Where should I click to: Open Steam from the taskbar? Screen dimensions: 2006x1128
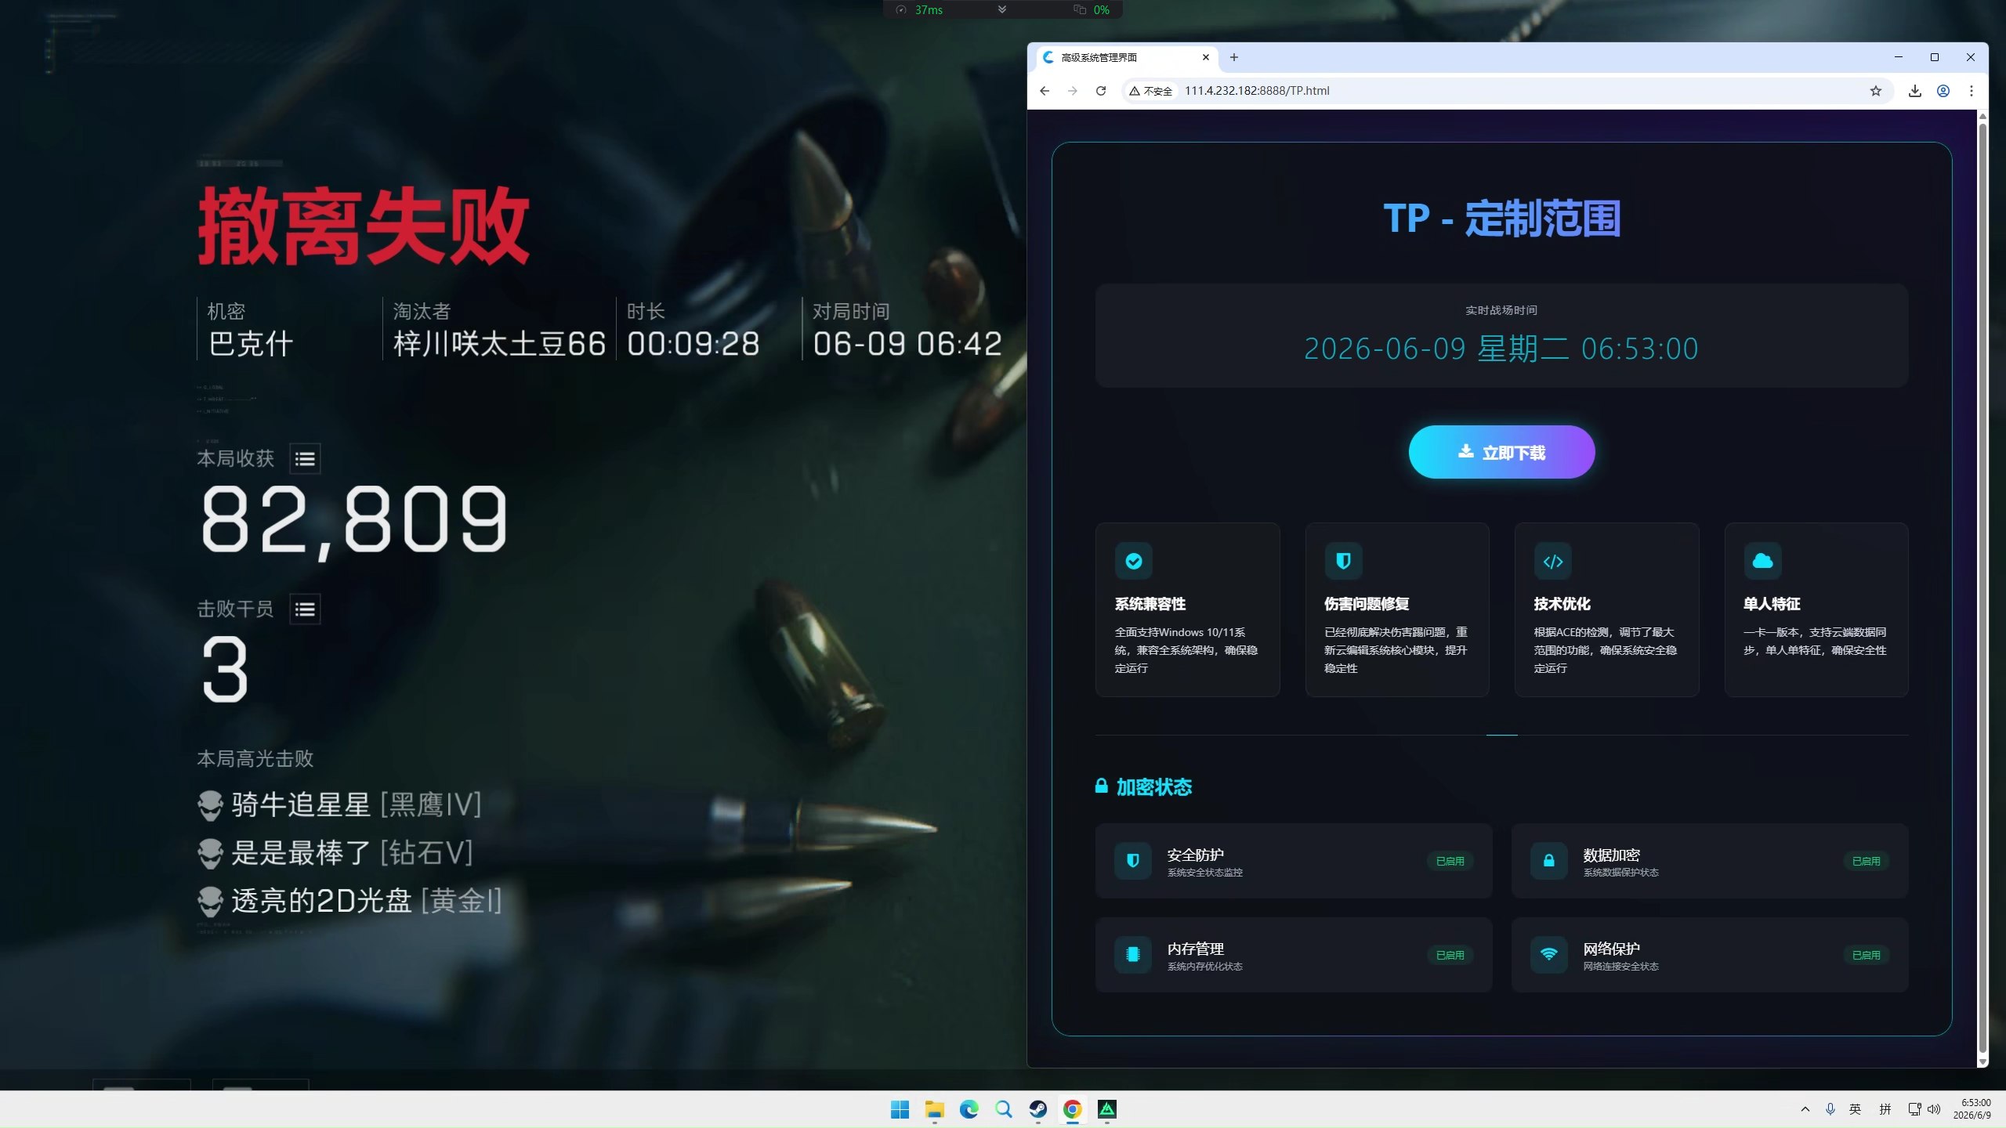click(1038, 1109)
